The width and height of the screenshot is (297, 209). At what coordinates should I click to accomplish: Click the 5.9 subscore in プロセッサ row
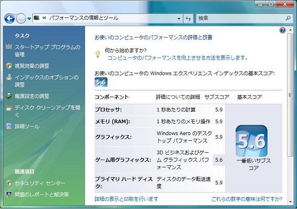click(219, 109)
